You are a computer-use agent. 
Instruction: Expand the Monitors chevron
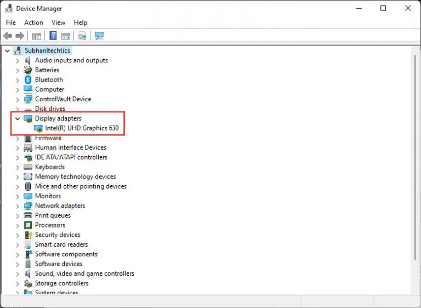18,197
